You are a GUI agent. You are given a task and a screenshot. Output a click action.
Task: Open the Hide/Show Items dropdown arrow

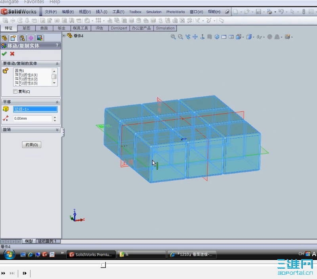(264, 37)
